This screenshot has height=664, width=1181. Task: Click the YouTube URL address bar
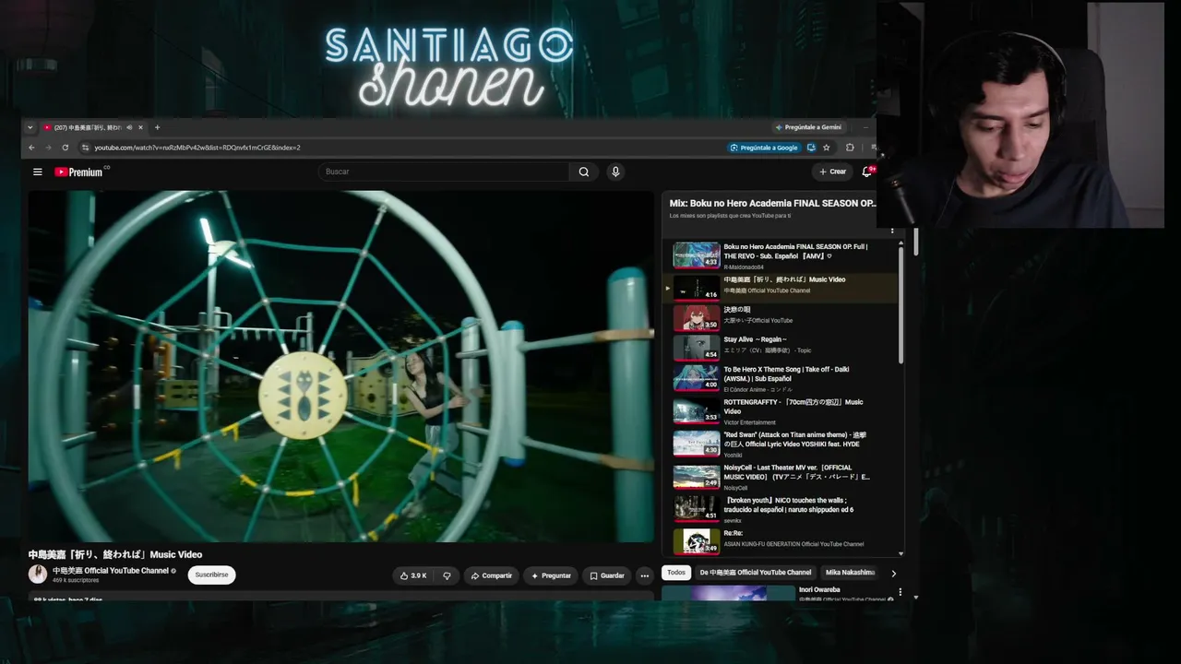coord(197,148)
